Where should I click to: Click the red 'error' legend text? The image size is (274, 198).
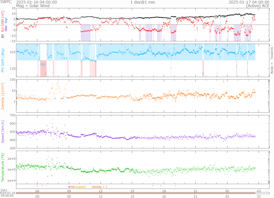(72, 187)
